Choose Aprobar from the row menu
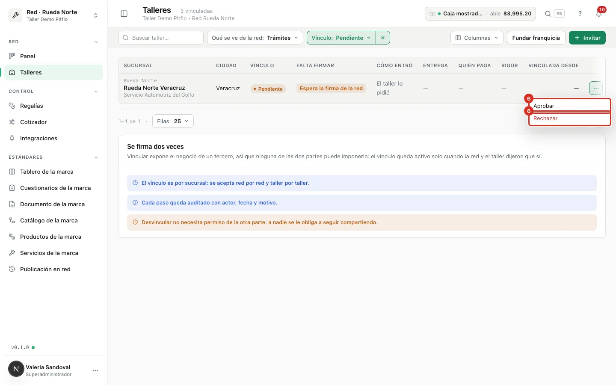The height and width of the screenshot is (385, 616). click(x=570, y=106)
